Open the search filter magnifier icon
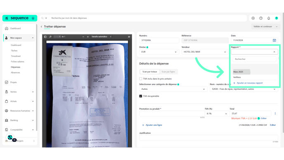Screen dimensions: 284x160 pyautogui.click(x=43, y=18)
